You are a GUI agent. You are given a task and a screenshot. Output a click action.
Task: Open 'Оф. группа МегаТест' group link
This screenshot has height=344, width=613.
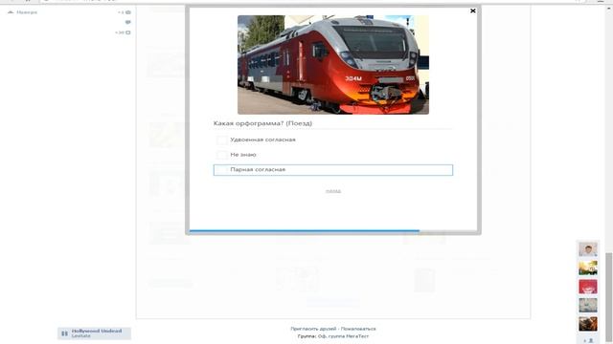pyautogui.click(x=343, y=335)
